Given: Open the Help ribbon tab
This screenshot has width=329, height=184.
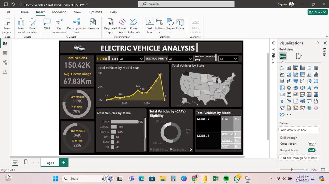Looking at the screenshot, I should point(113,12).
